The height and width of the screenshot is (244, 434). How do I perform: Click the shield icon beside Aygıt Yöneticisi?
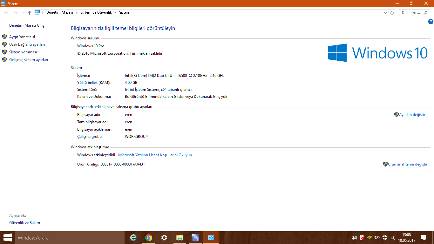tap(4, 37)
